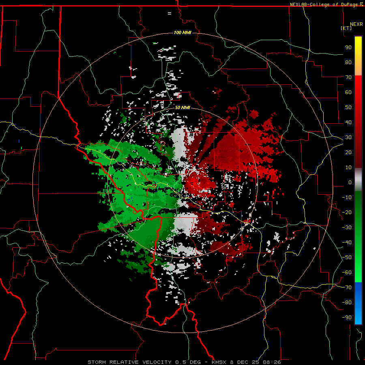Click the [KT] units label
Screen dimensions: 365x365
pos(346,28)
